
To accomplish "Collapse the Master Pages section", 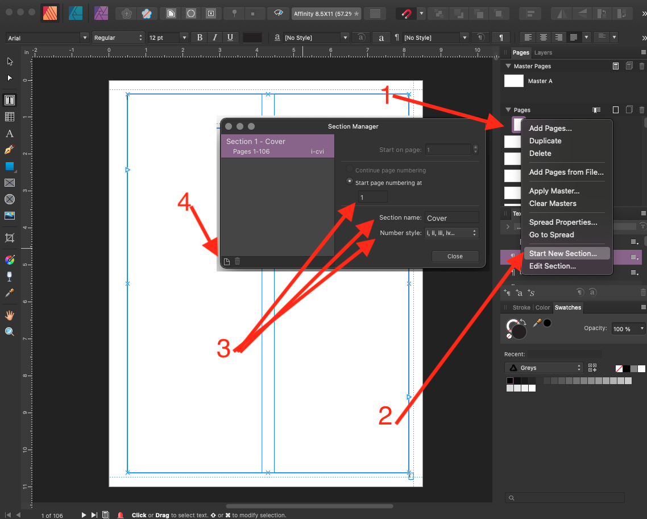I will pos(508,66).
